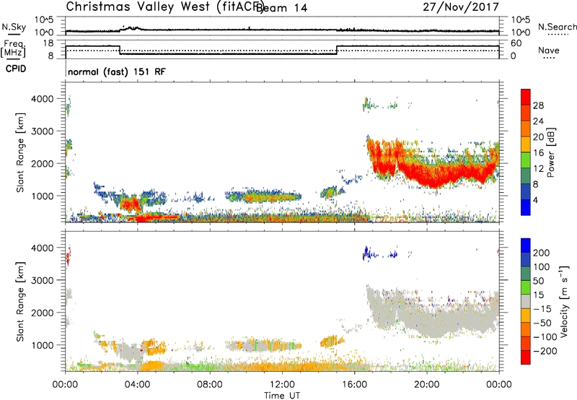Click the power scale value '28'
The height and width of the screenshot is (400, 577).
point(538,105)
